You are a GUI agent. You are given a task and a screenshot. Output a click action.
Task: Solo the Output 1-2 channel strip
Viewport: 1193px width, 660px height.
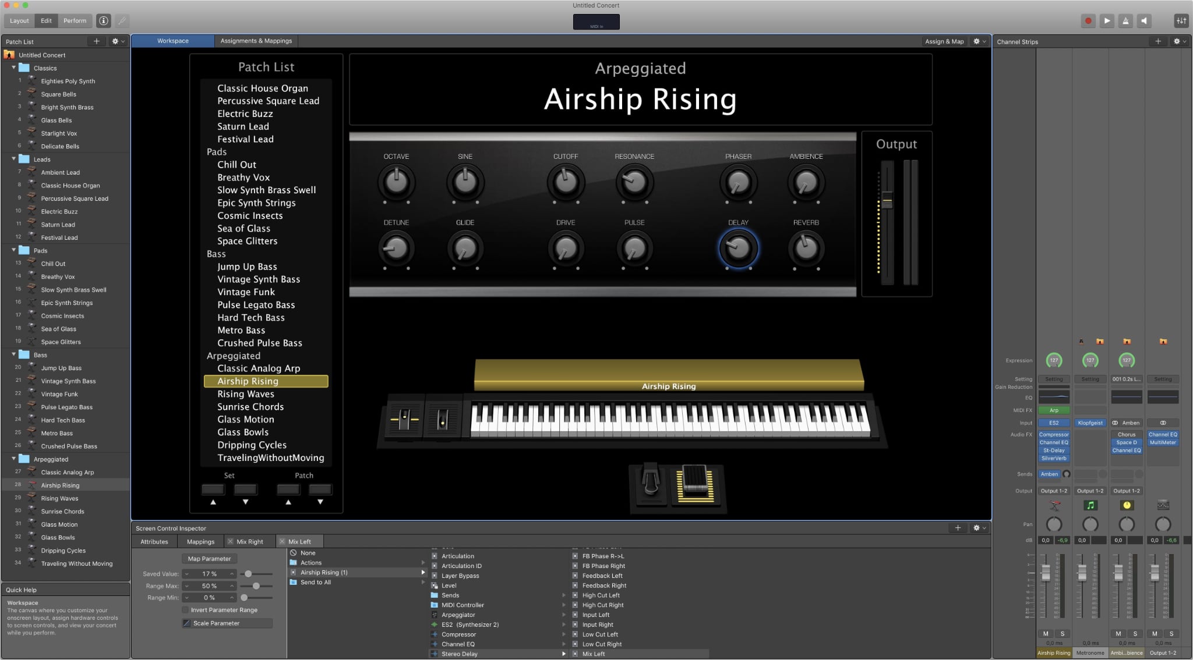pos(1171,634)
